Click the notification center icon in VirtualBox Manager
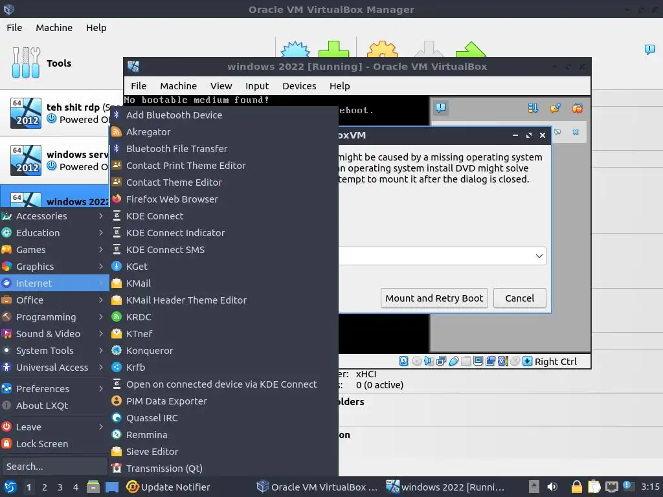Viewport: 663px width, 497px height. pos(649,49)
